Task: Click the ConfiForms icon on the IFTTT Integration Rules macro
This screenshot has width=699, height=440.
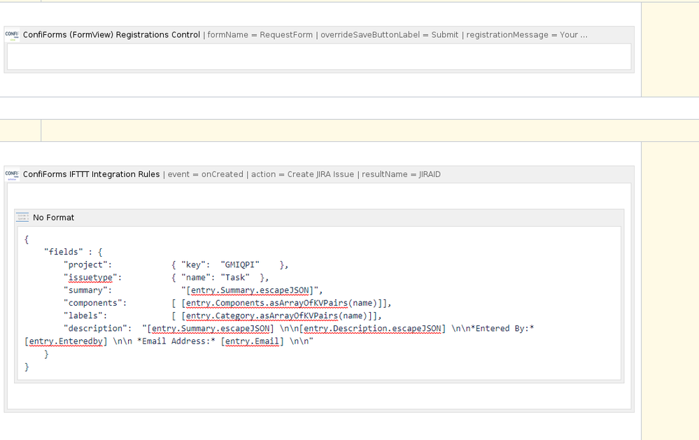Action: click(x=12, y=174)
